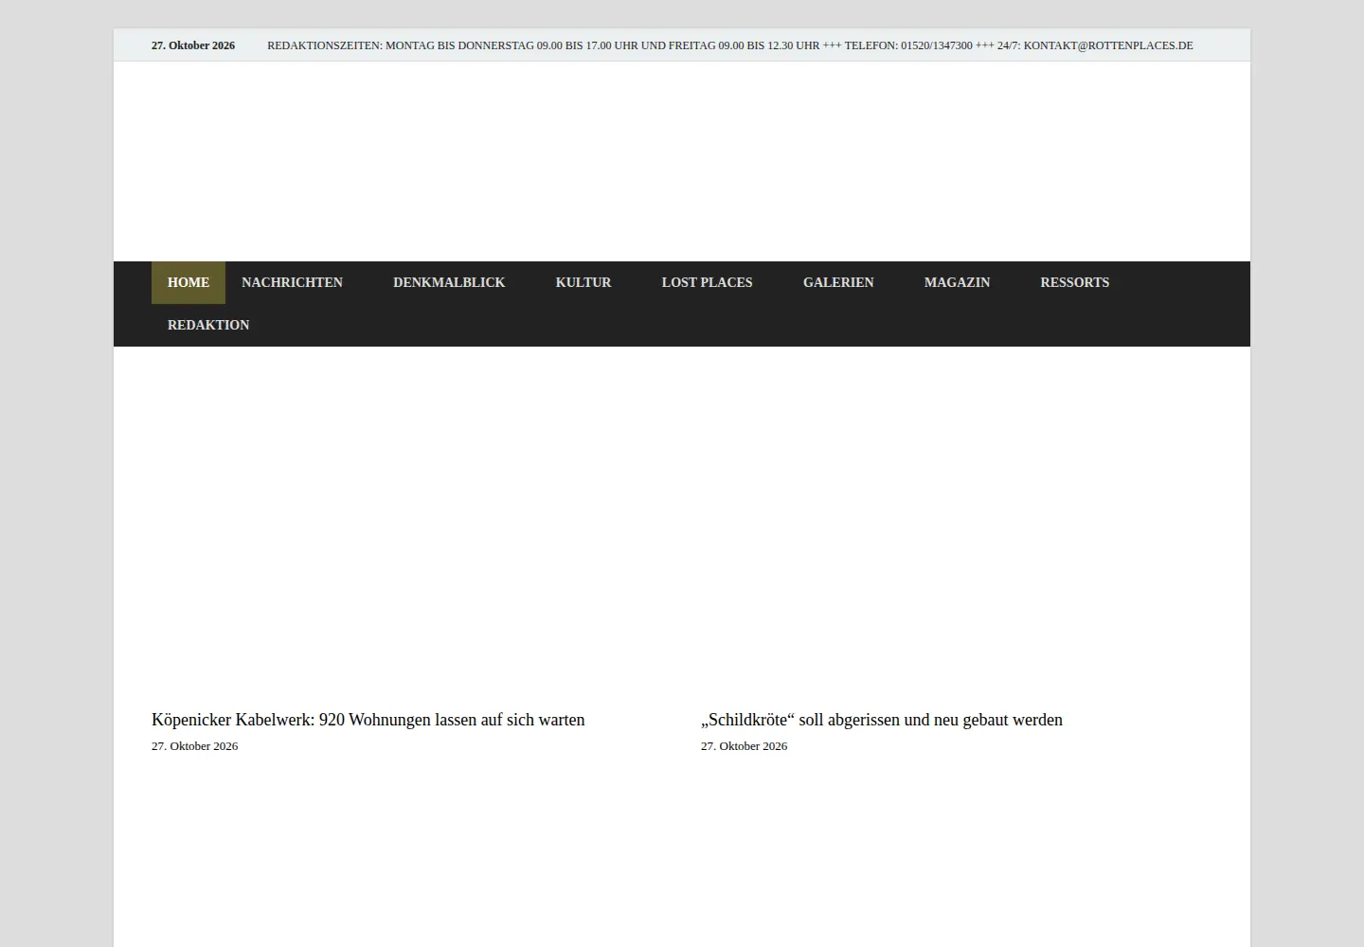The height and width of the screenshot is (947, 1364).
Task: Click the date under the Köpenicker Kabelwerk article
Action: 194,746
